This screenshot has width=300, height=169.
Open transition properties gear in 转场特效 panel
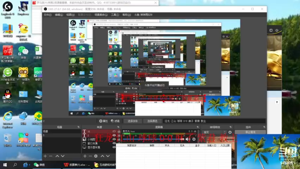coord(230,132)
